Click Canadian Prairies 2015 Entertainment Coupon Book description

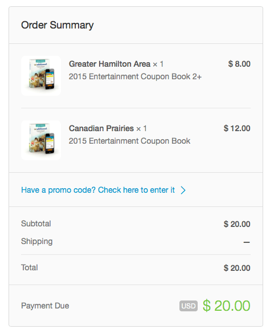pyautogui.click(x=129, y=141)
